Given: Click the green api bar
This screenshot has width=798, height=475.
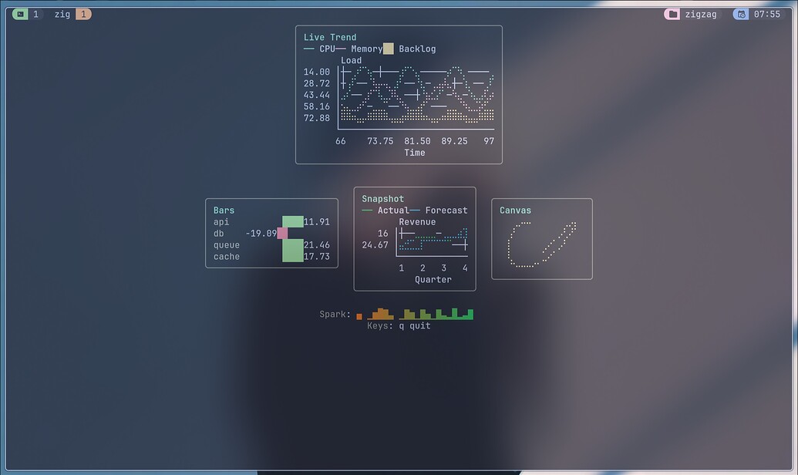Looking at the screenshot, I should click(x=293, y=222).
